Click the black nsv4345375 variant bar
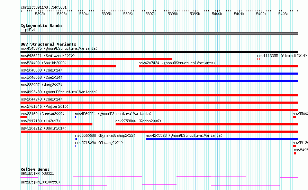The width and height of the screenshot is (308, 190). pyautogui.click(x=159, y=52)
